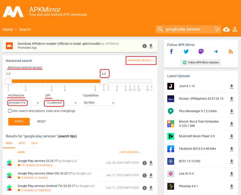This screenshot has height=195, width=241.
Task: Open the search tips link
Action: 67,136
